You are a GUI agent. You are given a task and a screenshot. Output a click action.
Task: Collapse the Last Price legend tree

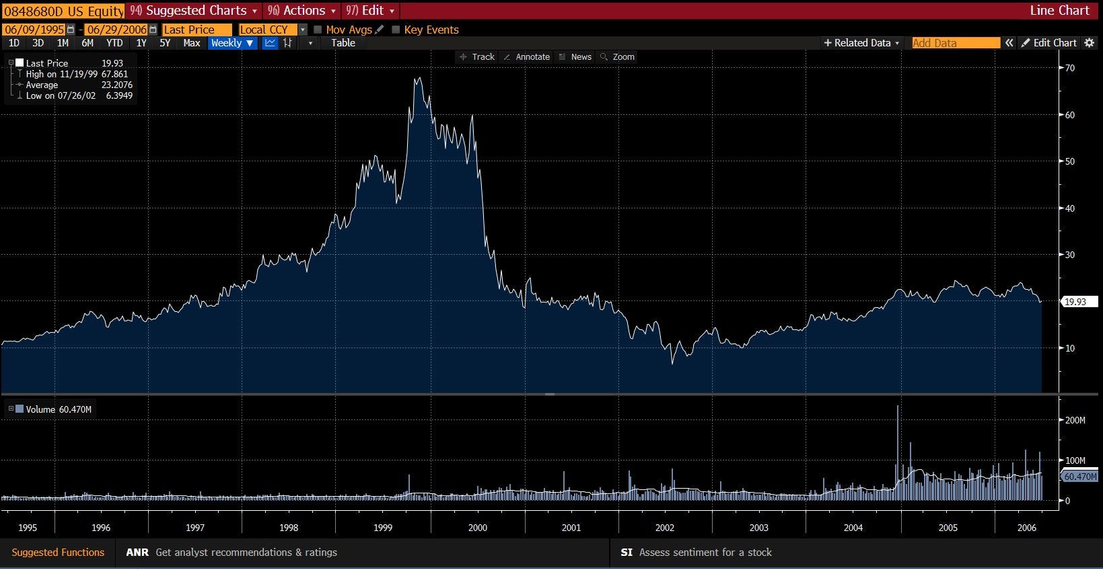coord(11,63)
